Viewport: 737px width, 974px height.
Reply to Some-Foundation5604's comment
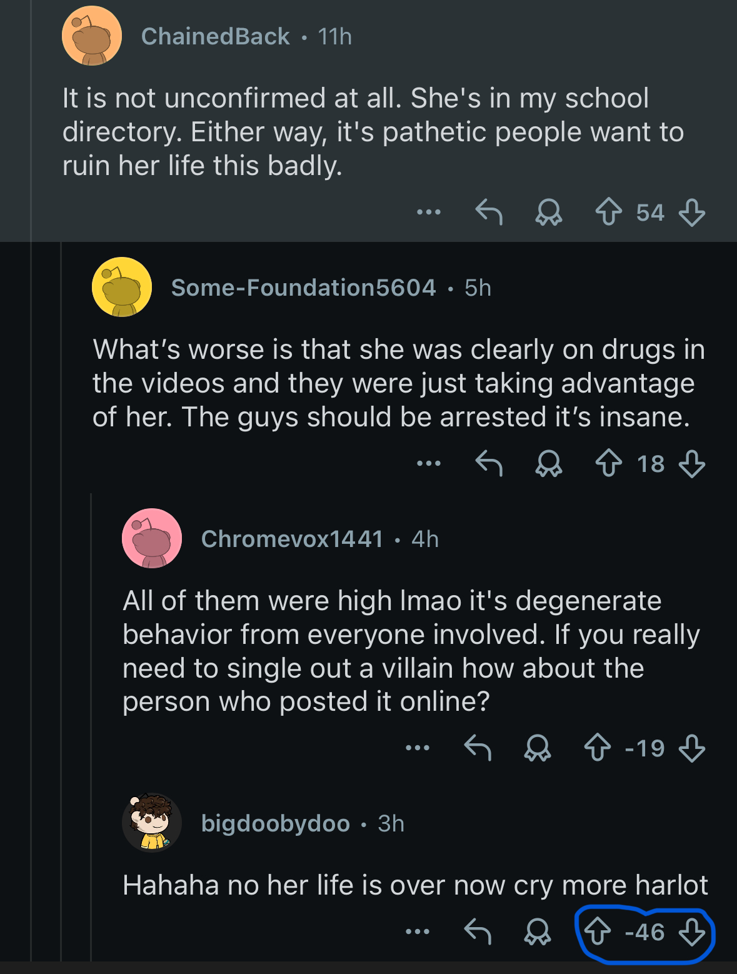tap(489, 464)
